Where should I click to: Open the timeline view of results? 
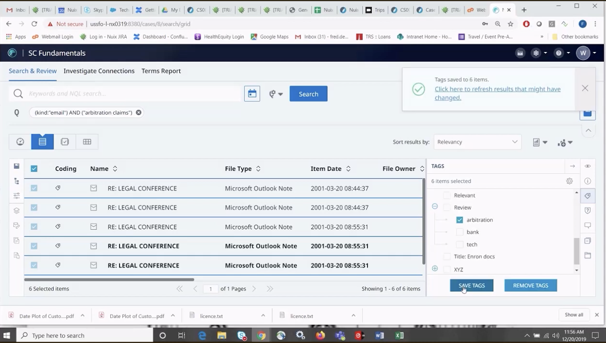click(x=20, y=141)
